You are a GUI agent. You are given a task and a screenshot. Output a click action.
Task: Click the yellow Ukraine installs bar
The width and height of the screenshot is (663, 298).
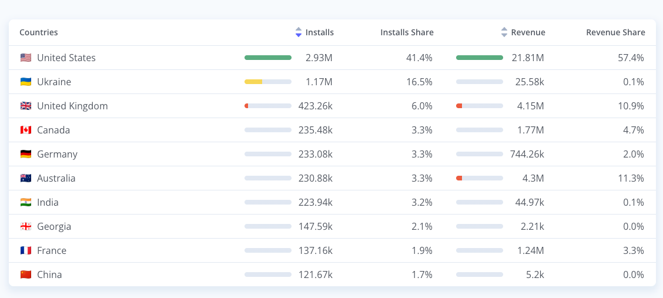tap(253, 82)
